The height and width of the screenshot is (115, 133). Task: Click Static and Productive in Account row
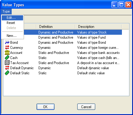click(x=54, y=53)
